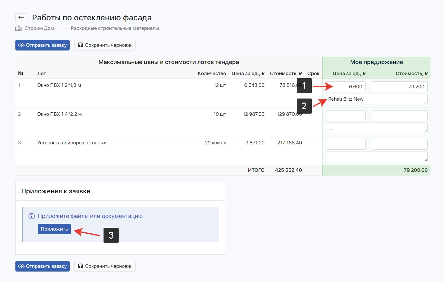The image size is (444, 282).
Task: Click the comment textarea for lot 2
Action: [x=376, y=128]
